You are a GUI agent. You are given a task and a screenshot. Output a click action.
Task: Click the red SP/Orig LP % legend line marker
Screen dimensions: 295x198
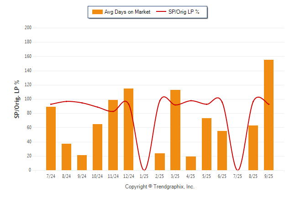click(161, 12)
